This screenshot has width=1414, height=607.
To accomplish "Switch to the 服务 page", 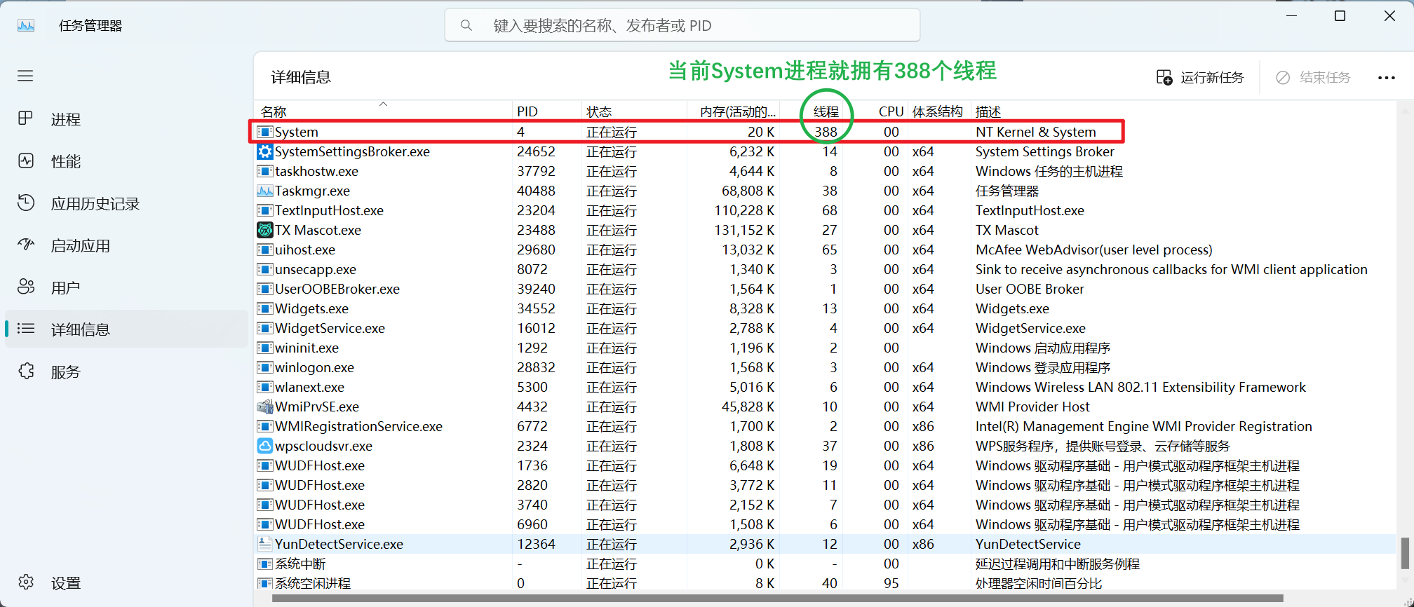I will coord(126,371).
